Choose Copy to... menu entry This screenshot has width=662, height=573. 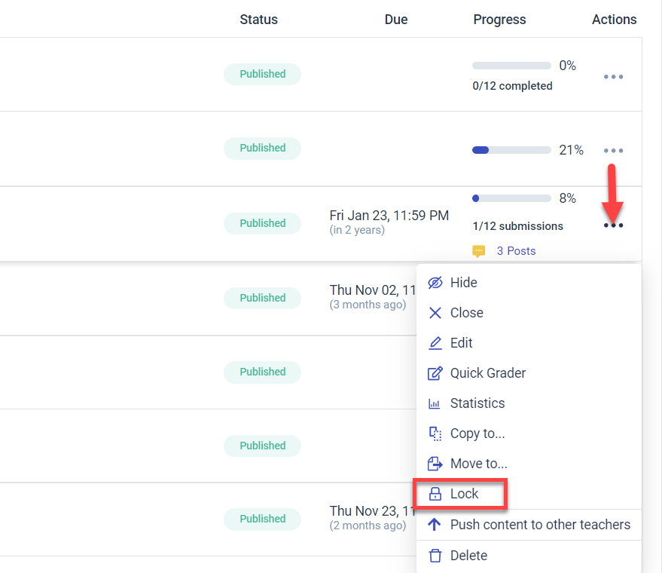click(529, 434)
